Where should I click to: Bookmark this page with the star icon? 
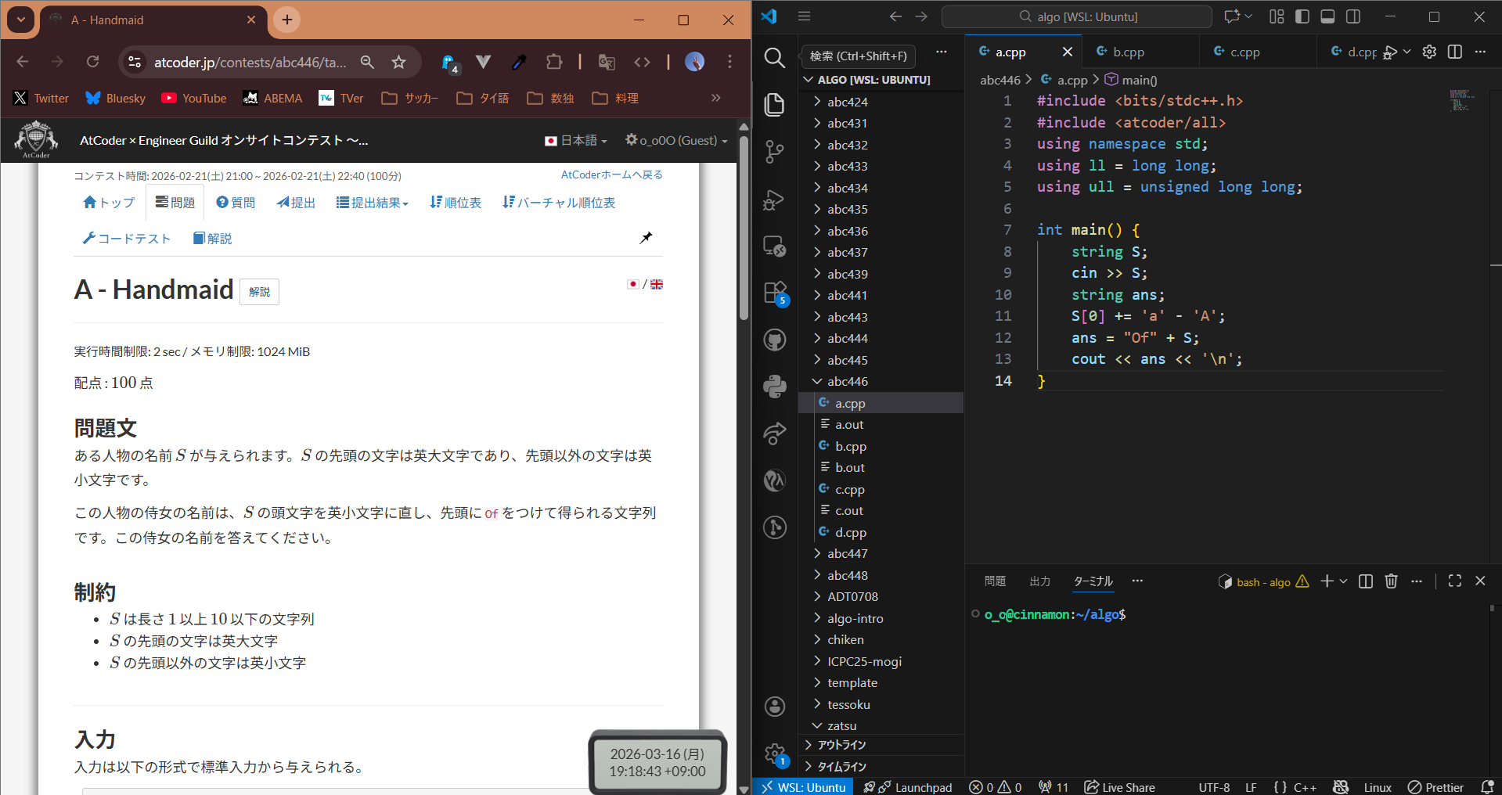click(398, 62)
